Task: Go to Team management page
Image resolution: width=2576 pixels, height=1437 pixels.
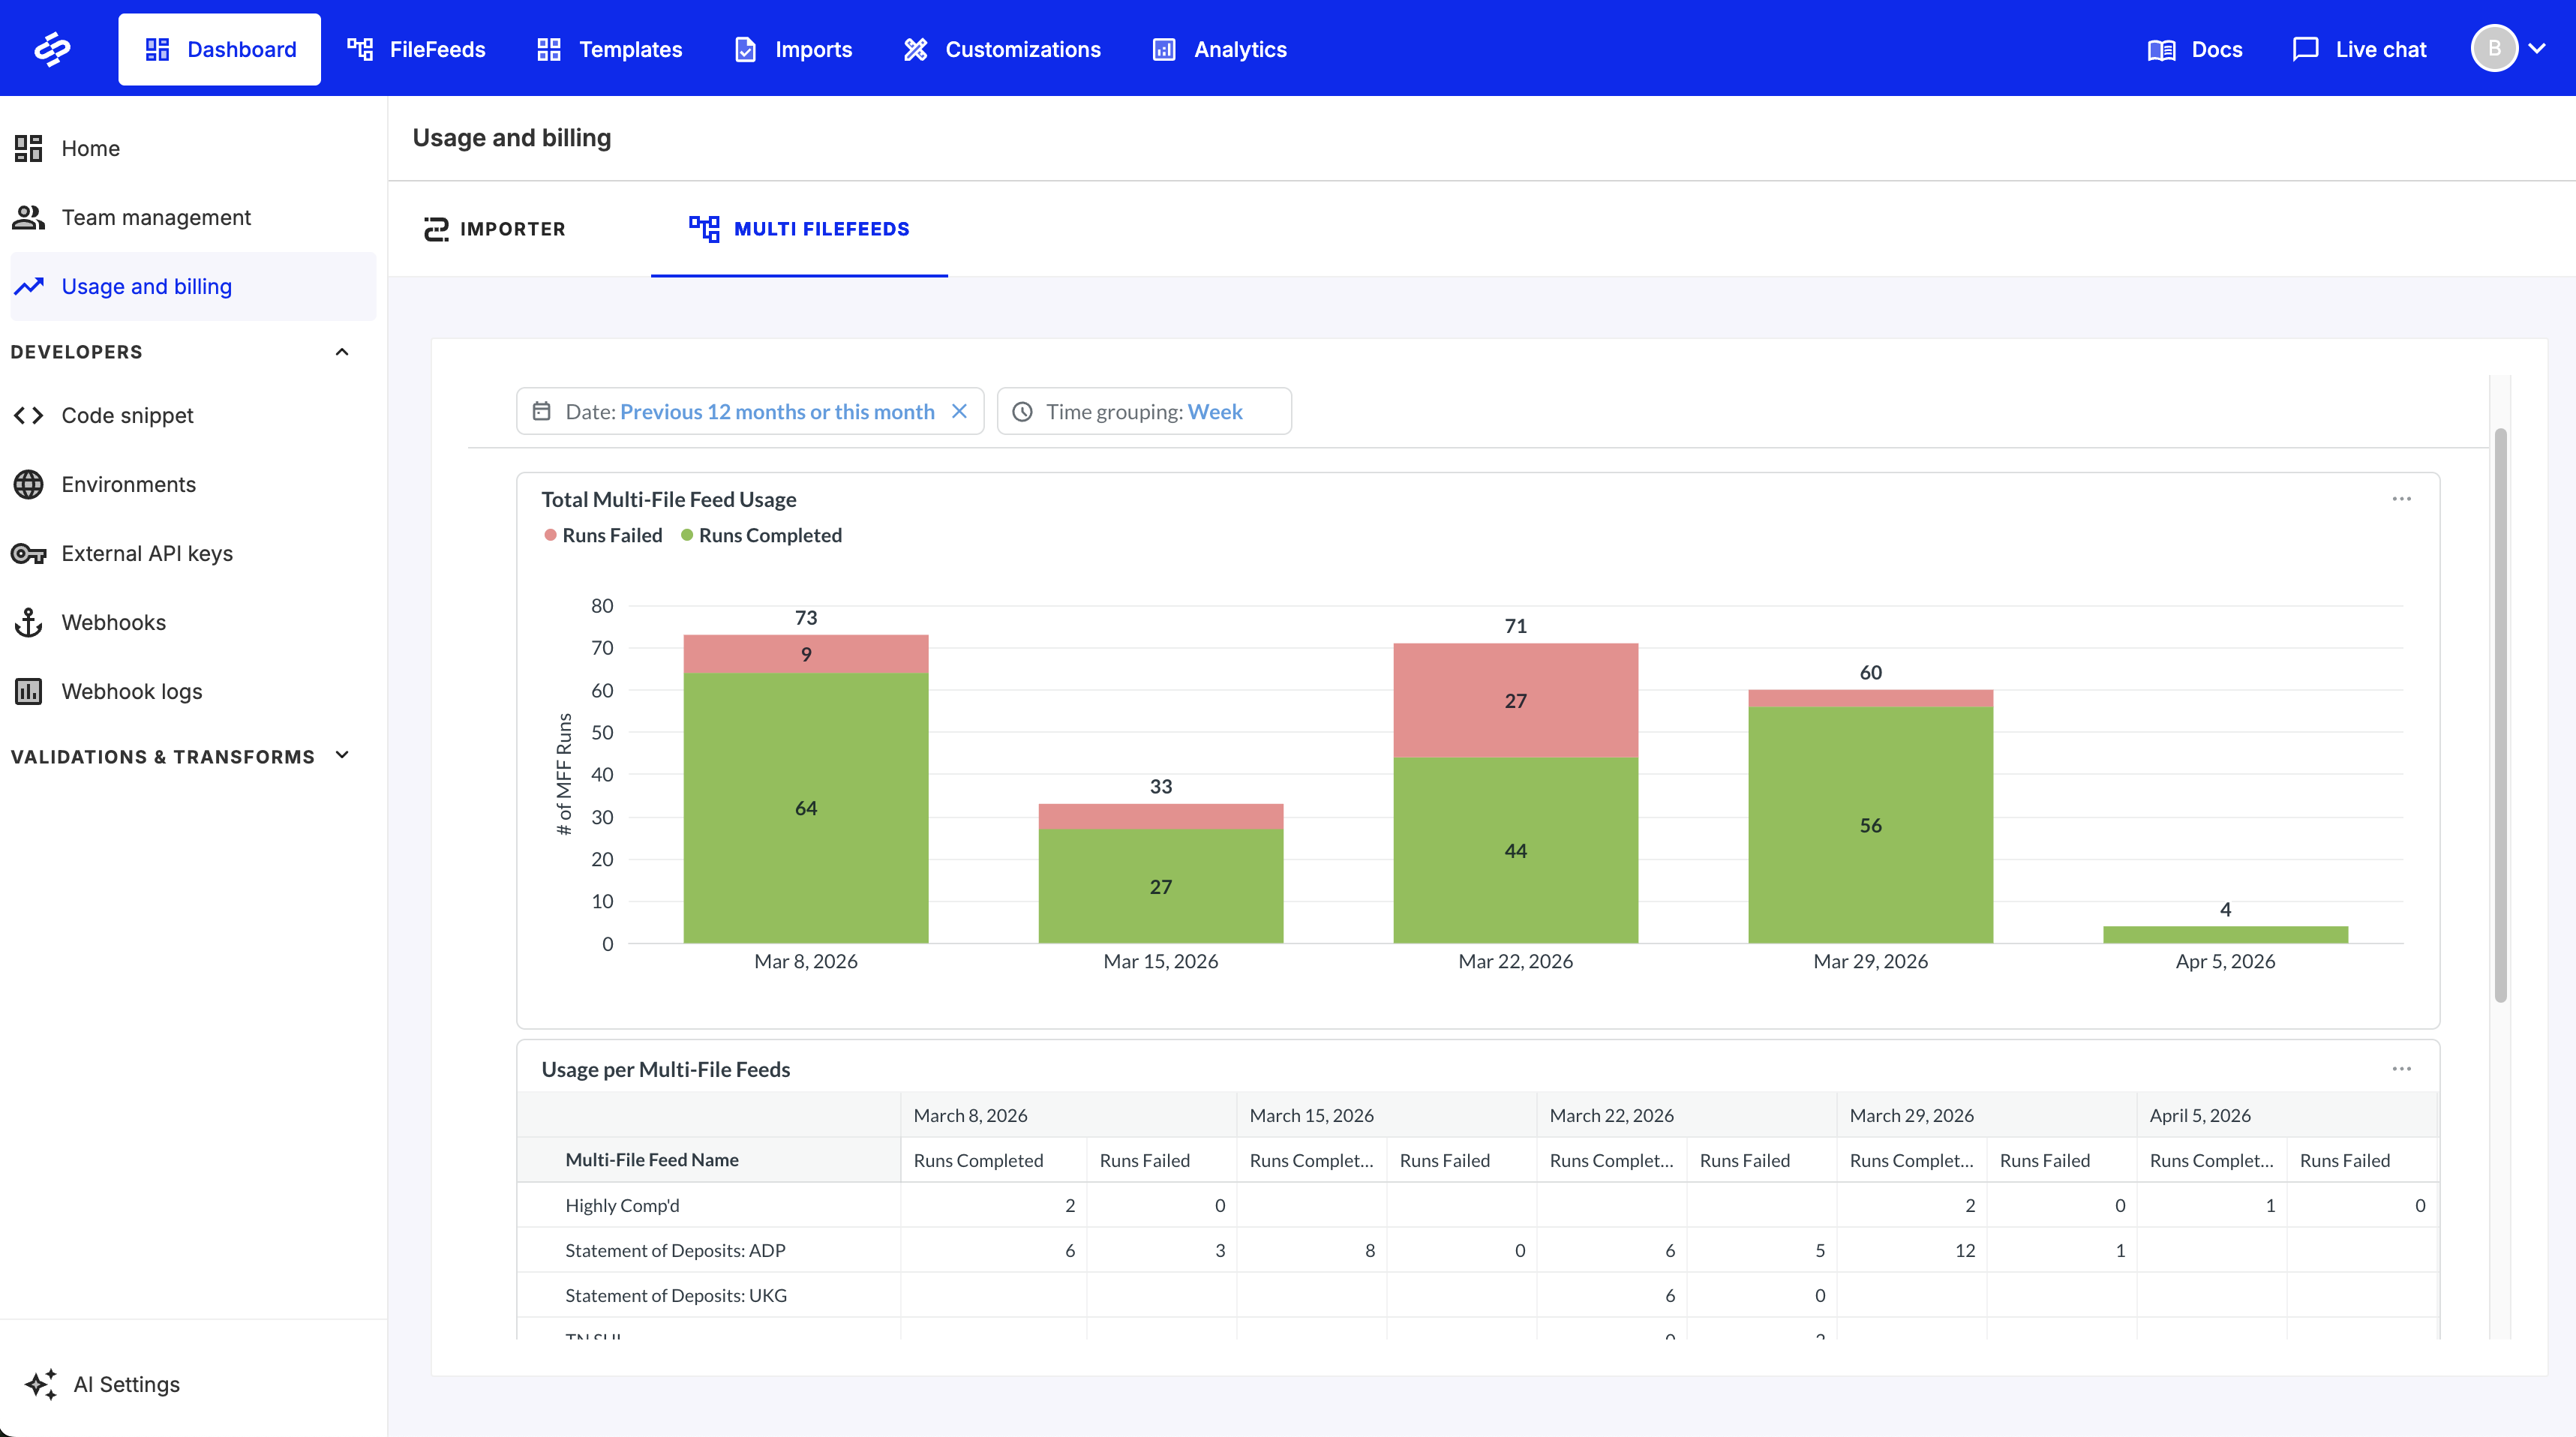Action: [x=156, y=217]
